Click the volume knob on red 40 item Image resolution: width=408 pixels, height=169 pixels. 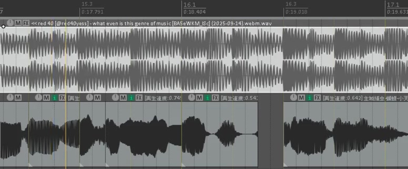click(11, 23)
